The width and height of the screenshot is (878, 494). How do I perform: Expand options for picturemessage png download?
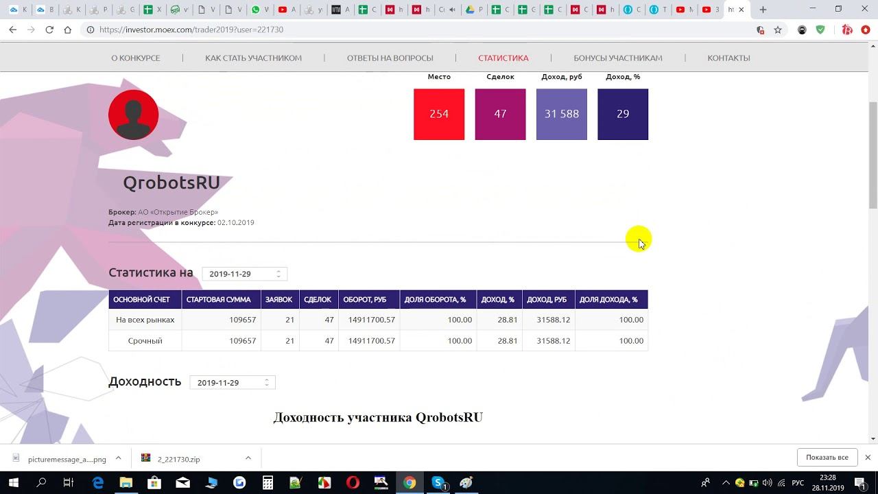pyautogui.click(x=118, y=458)
